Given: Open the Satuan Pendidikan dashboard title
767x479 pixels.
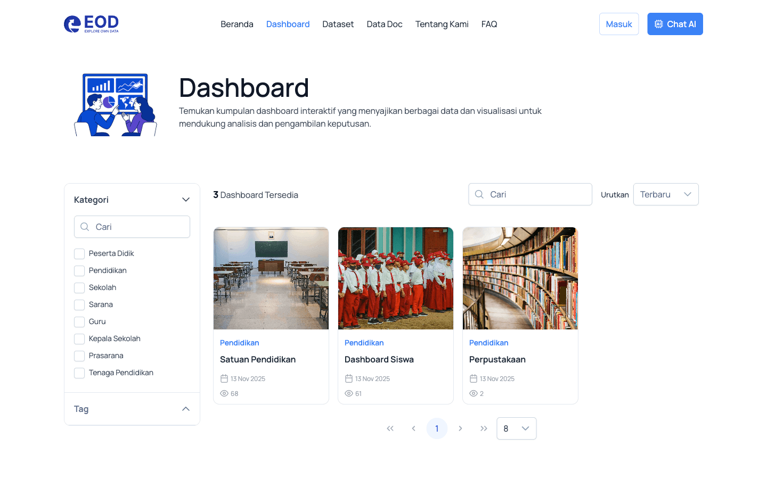Looking at the screenshot, I should click(x=258, y=359).
